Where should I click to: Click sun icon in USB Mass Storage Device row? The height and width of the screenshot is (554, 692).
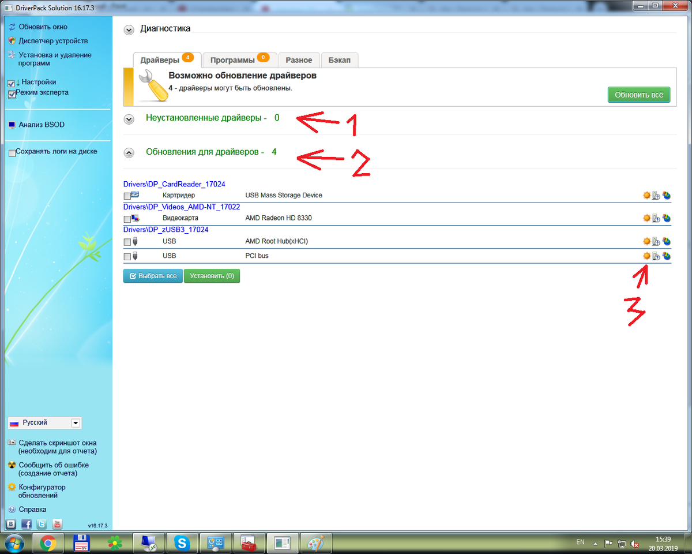pos(646,196)
